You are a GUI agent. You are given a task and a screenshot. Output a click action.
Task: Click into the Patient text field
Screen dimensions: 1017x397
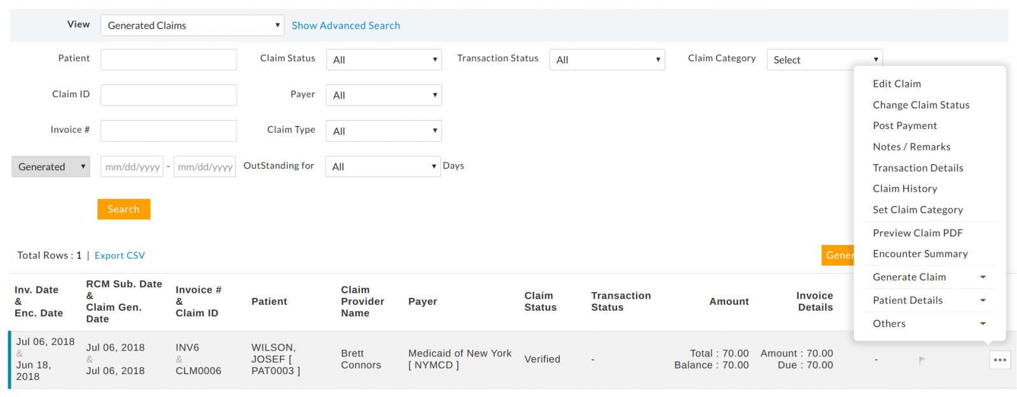tap(169, 60)
